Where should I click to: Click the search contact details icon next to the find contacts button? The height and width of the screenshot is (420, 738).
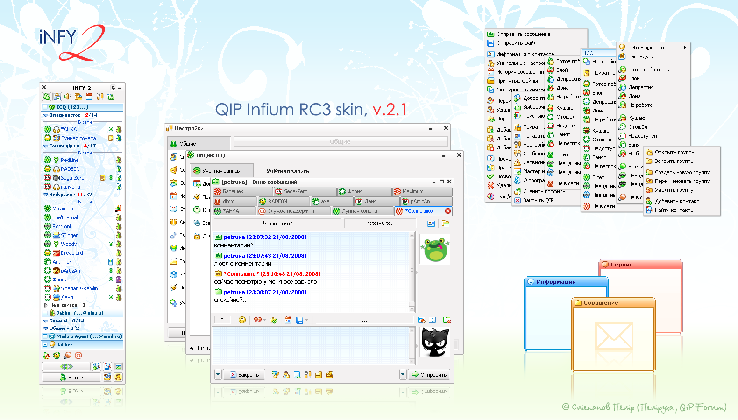tap(107, 366)
